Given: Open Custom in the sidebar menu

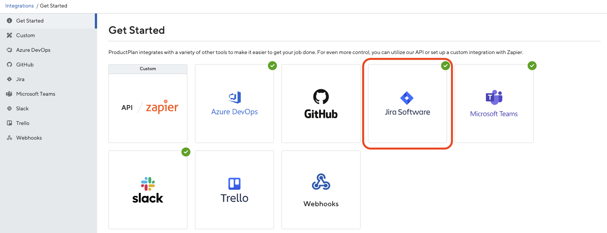Looking at the screenshot, I should 49,35.
